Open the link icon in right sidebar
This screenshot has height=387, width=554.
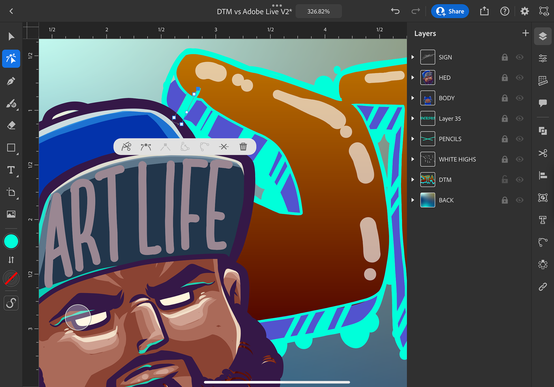click(543, 287)
